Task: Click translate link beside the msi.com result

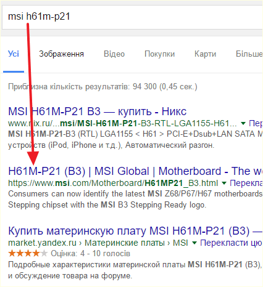Action: click(246, 183)
